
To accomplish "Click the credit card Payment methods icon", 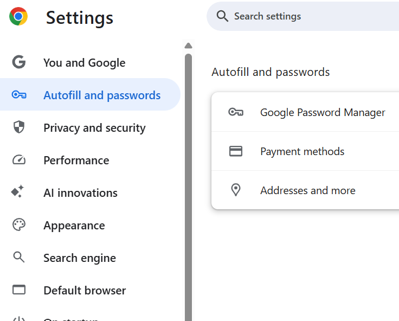I will tap(235, 151).
